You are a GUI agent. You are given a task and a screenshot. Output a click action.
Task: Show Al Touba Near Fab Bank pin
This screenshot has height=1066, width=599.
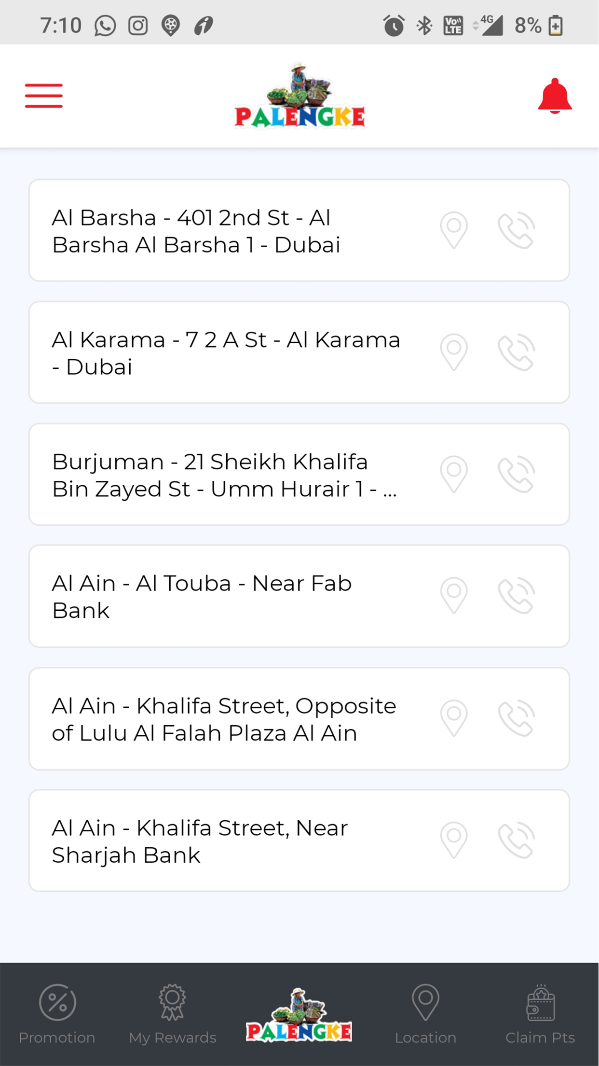[x=454, y=596]
